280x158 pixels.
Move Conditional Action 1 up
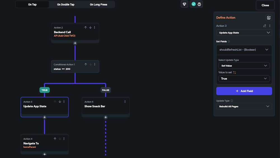tap(85, 64)
